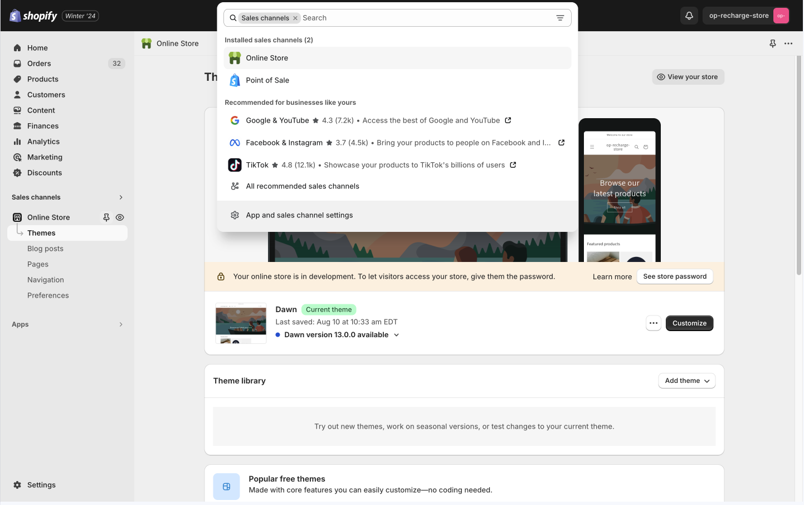Open Google & YouTube channel listing
The height and width of the screenshot is (505, 804).
coord(397,120)
